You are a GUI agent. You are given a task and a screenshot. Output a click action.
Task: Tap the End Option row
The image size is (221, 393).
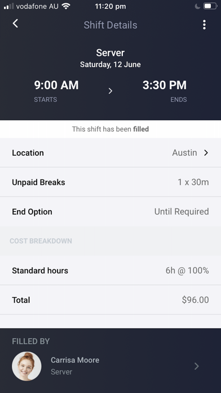[x=111, y=212]
